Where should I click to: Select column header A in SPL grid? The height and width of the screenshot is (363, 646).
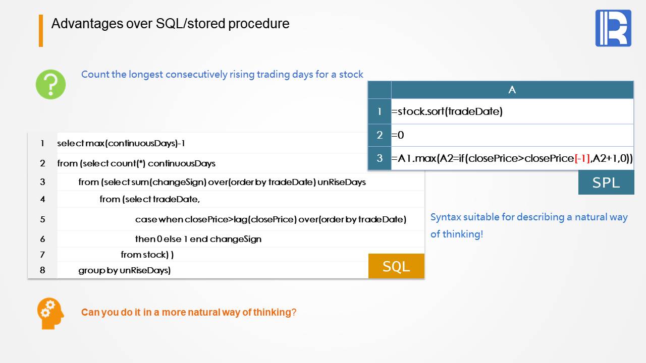[x=512, y=90]
